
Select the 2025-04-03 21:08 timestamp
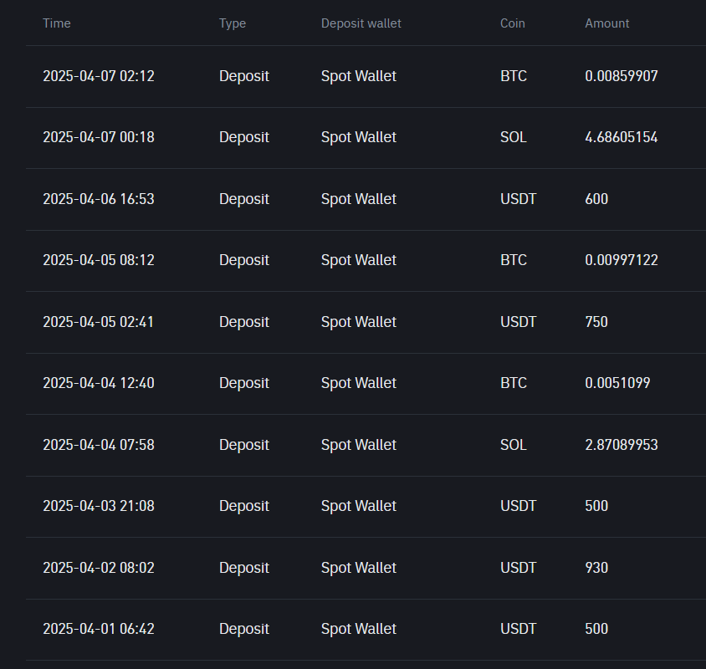coord(99,506)
